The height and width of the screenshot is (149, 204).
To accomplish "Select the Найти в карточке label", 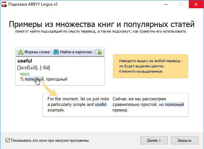I will (x=76, y=52).
